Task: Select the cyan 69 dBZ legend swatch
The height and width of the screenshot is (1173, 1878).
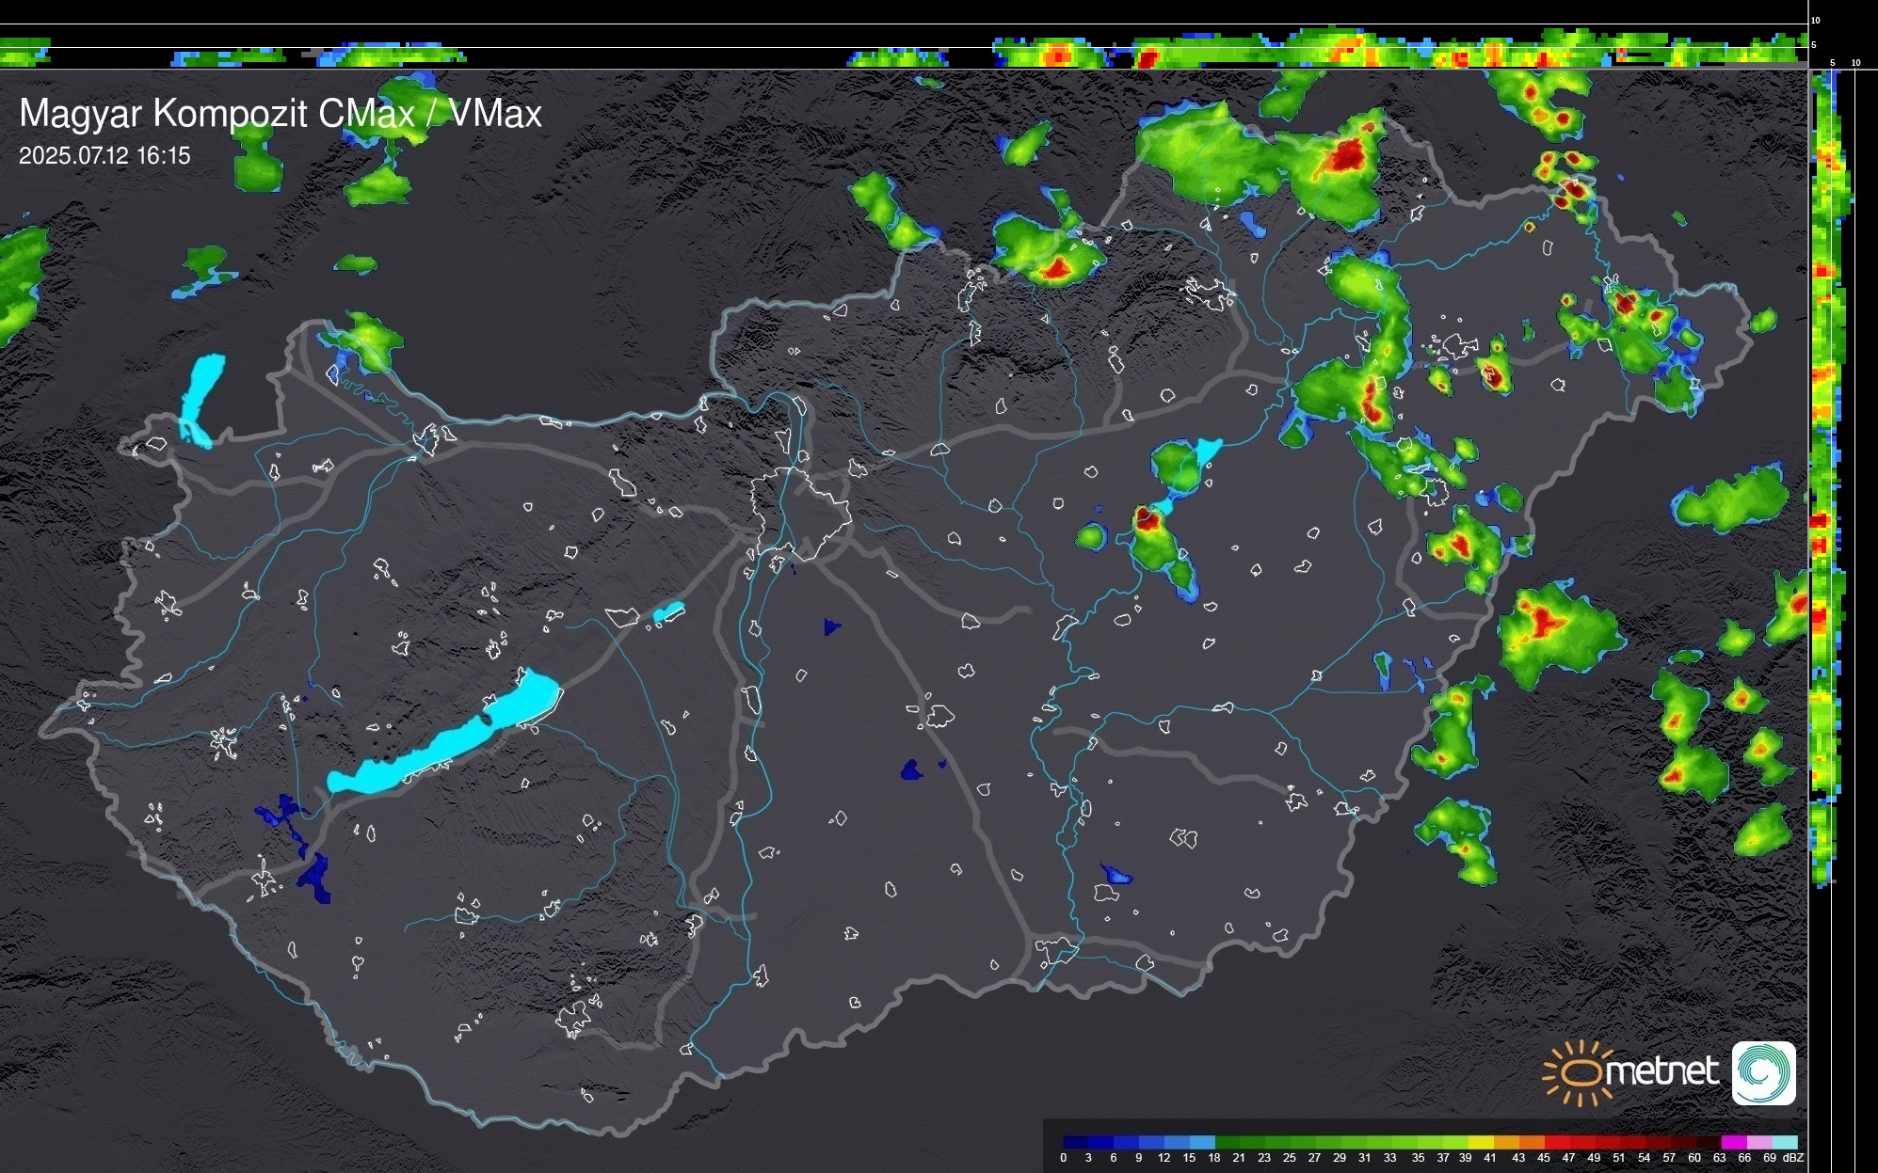Action: point(1784,1143)
